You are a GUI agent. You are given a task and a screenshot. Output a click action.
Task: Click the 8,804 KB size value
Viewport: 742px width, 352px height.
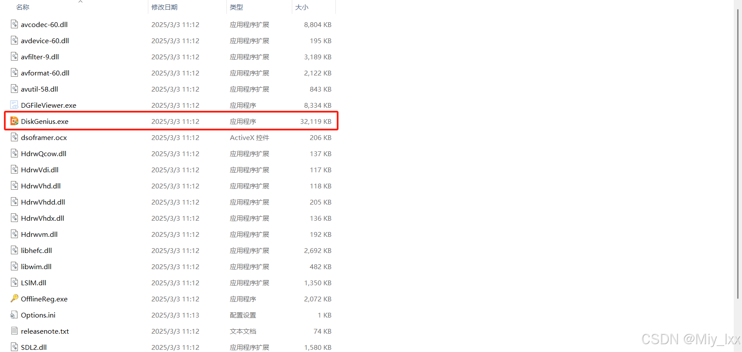pos(318,25)
